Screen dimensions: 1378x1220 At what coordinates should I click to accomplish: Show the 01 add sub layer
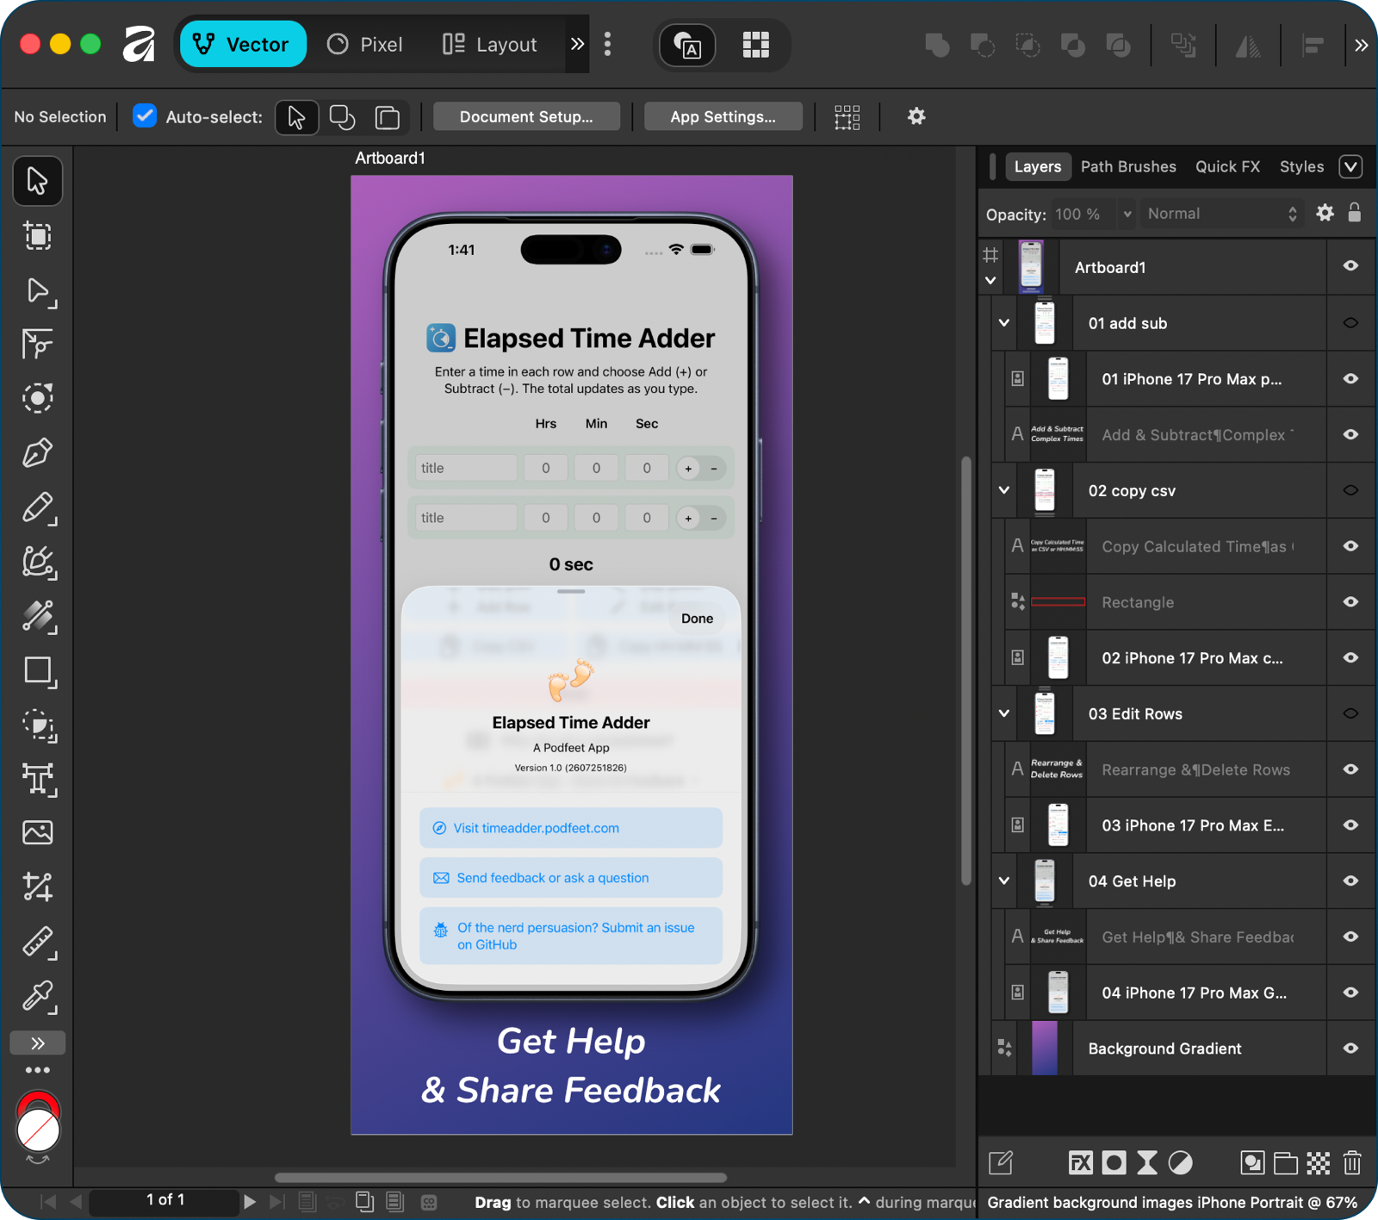pos(1350,323)
